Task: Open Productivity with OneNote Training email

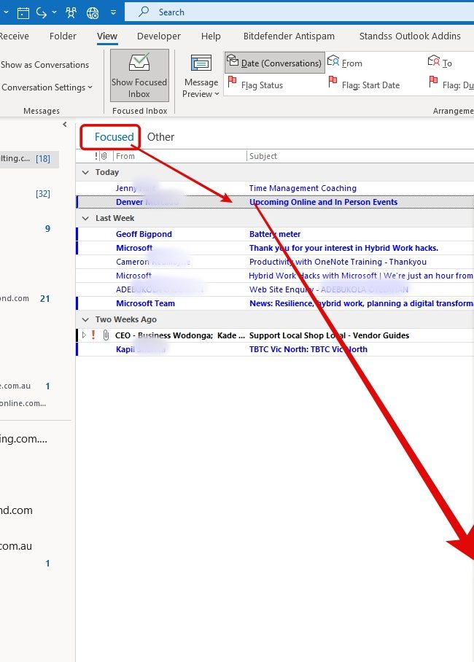Action: (x=275, y=262)
